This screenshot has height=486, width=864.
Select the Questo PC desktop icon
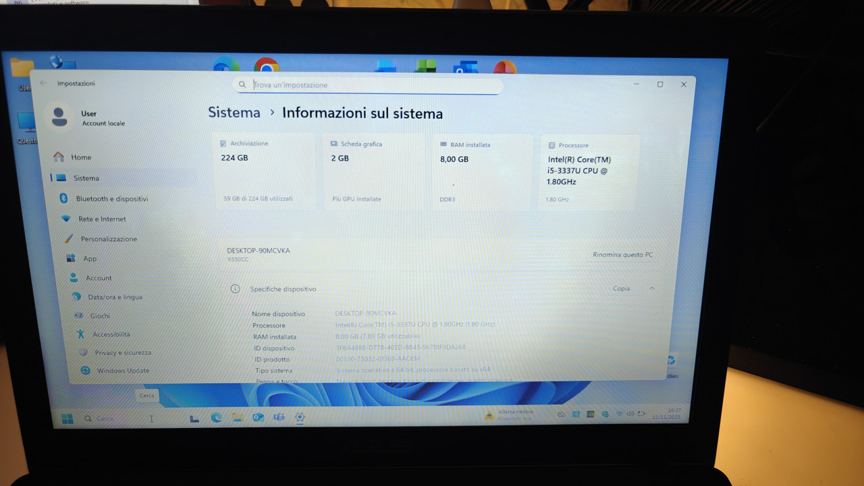[x=26, y=128]
